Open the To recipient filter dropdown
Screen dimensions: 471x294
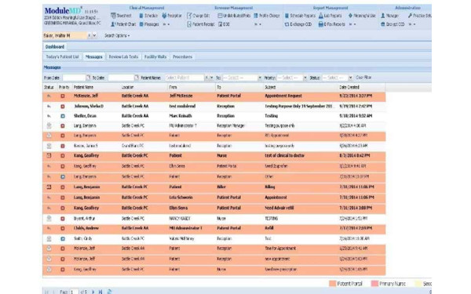coord(260,78)
